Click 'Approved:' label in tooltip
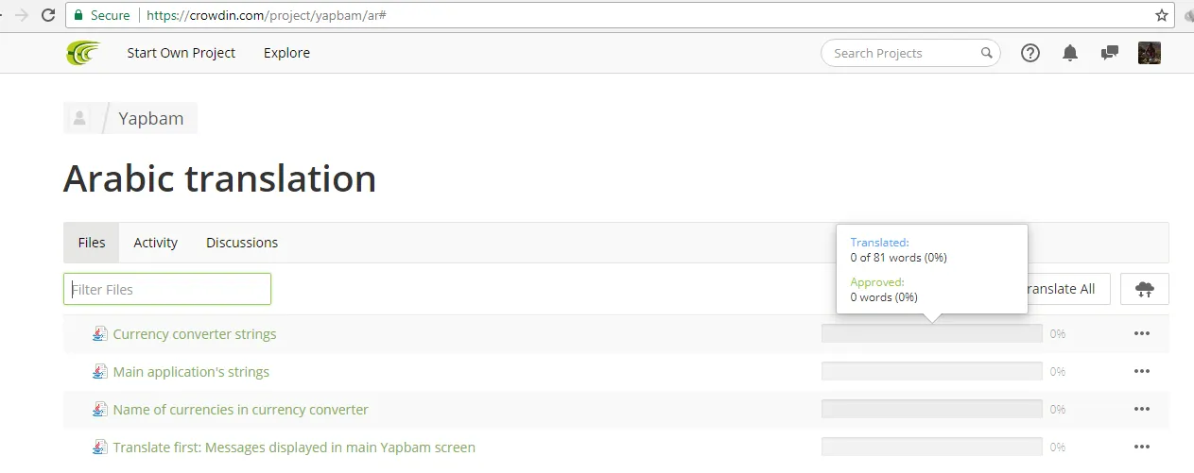Image resolution: width=1194 pixels, height=473 pixels. click(x=877, y=281)
